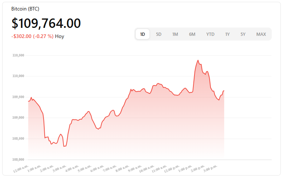The width and height of the screenshot is (287, 181).
Task: Select the 1Y range tab
Action: tap(227, 34)
